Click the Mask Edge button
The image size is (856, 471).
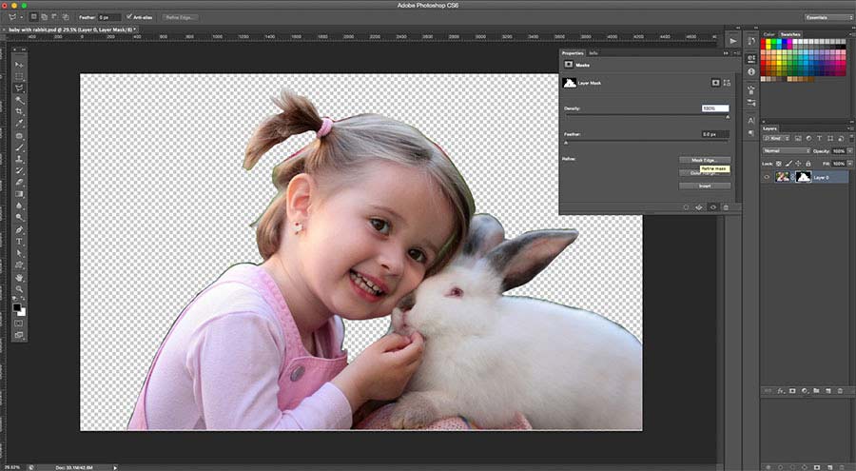click(x=704, y=160)
